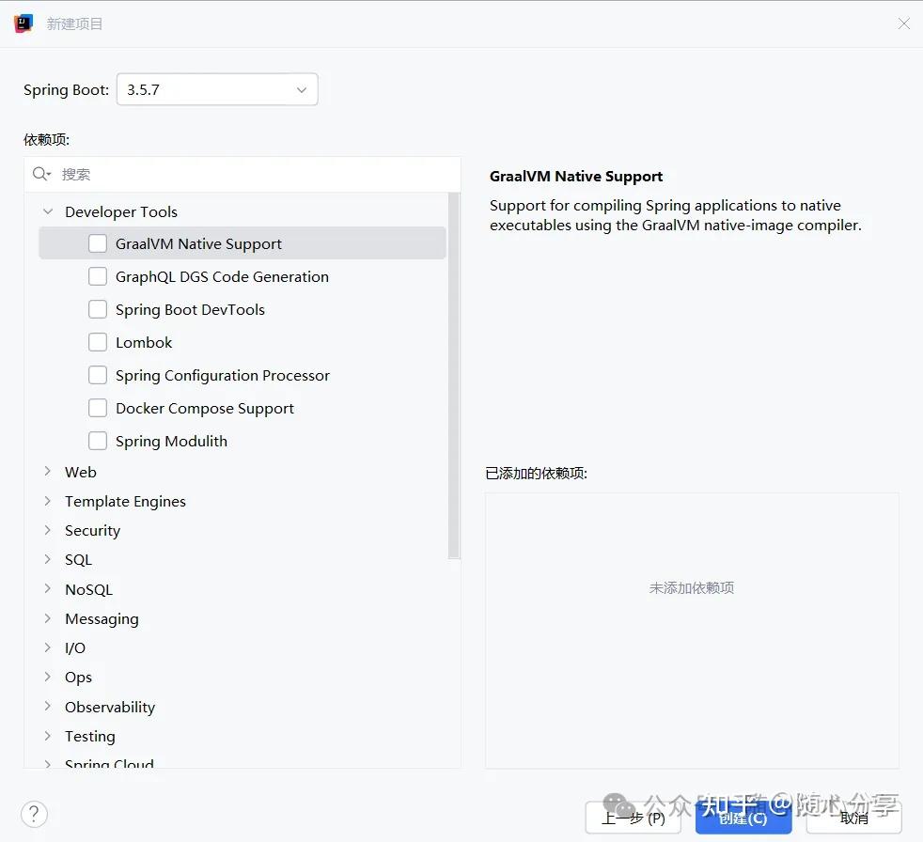The width and height of the screenshot is (923, 842).
Task: Expand the Security category chevron
Action: coord(48,530)
